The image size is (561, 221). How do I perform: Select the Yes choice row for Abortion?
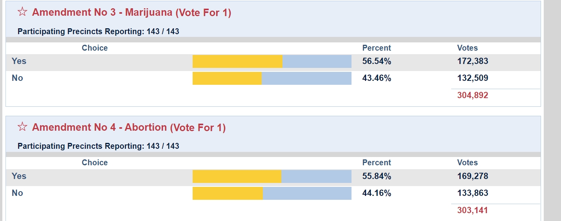(19, 176)
